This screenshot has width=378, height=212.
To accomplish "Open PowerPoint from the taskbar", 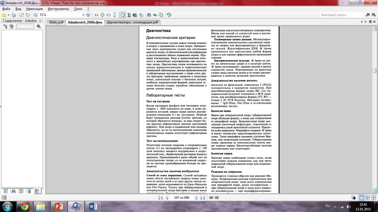I will pos(58,206).
